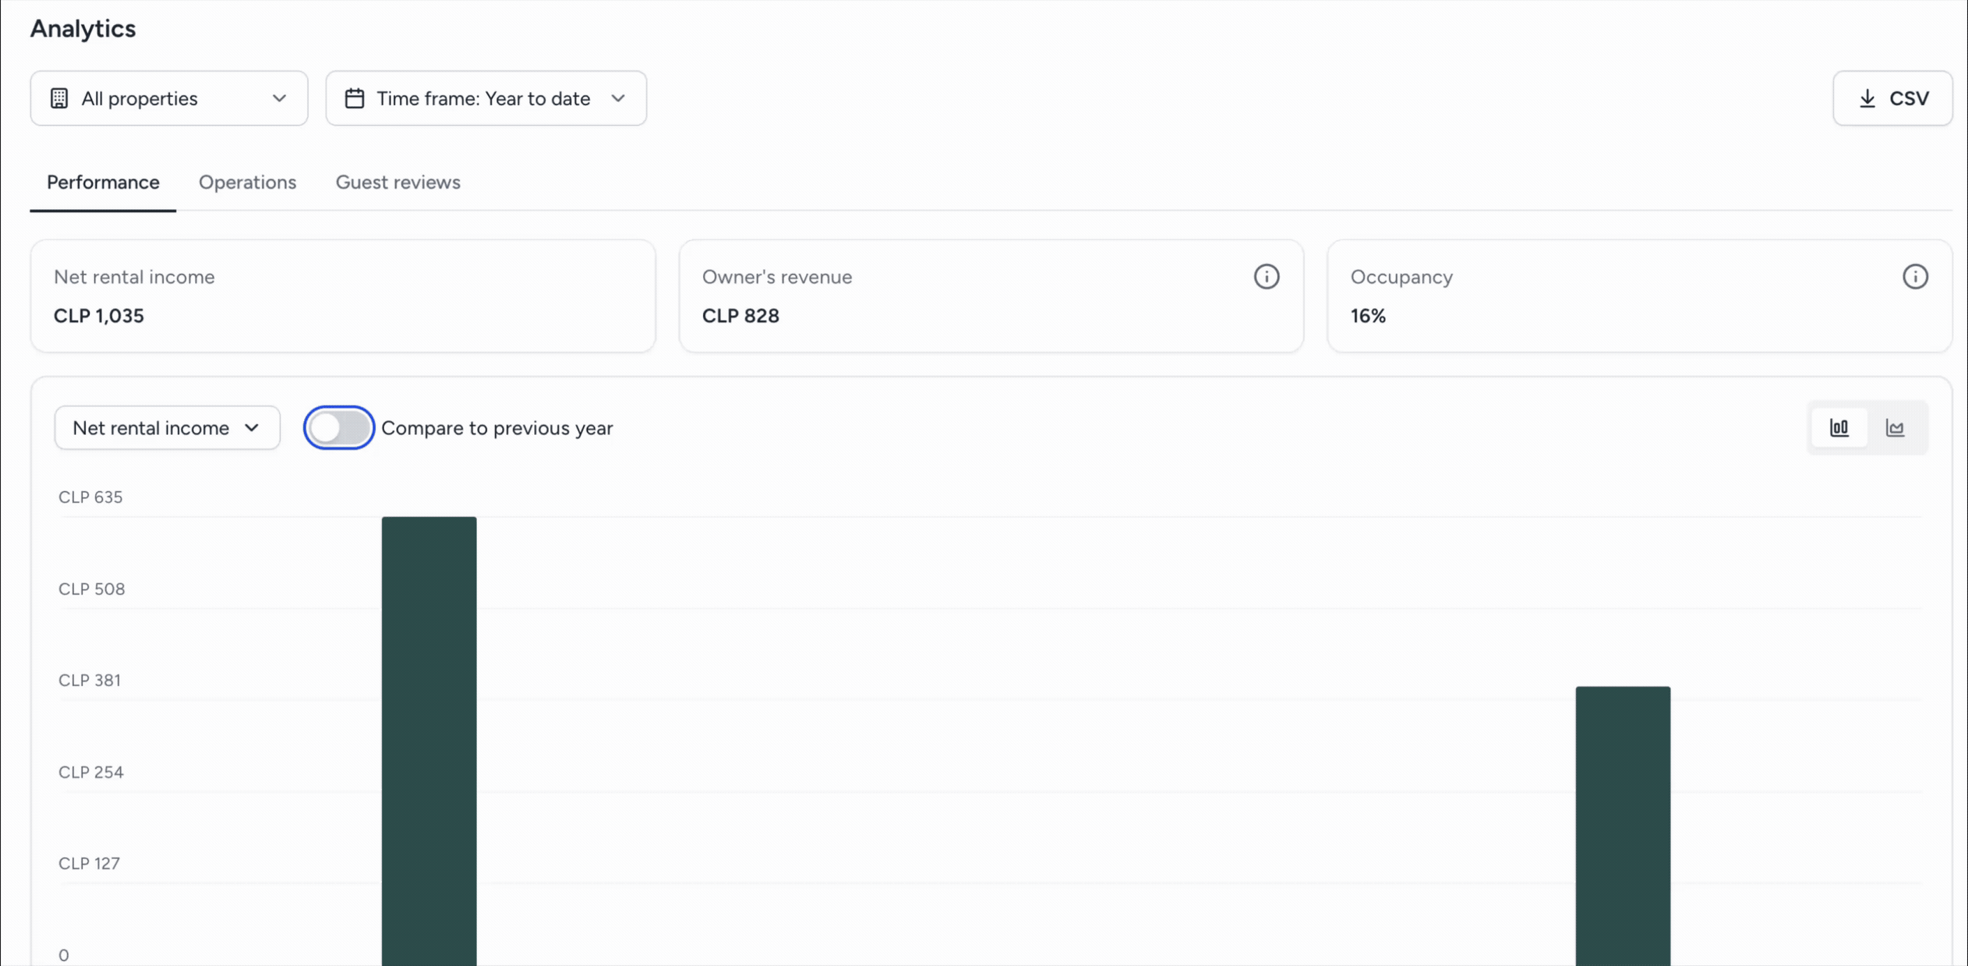
Task: Click the building icon in All properties
Action: 59,98
